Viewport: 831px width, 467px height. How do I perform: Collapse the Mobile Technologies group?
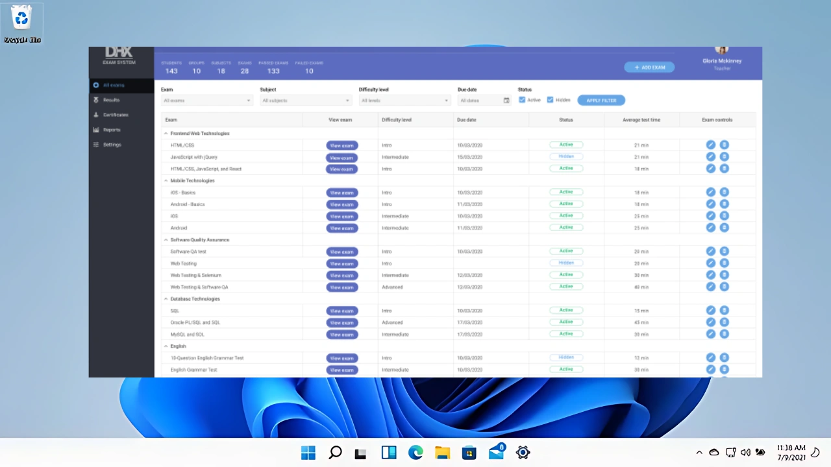[166, 181]
